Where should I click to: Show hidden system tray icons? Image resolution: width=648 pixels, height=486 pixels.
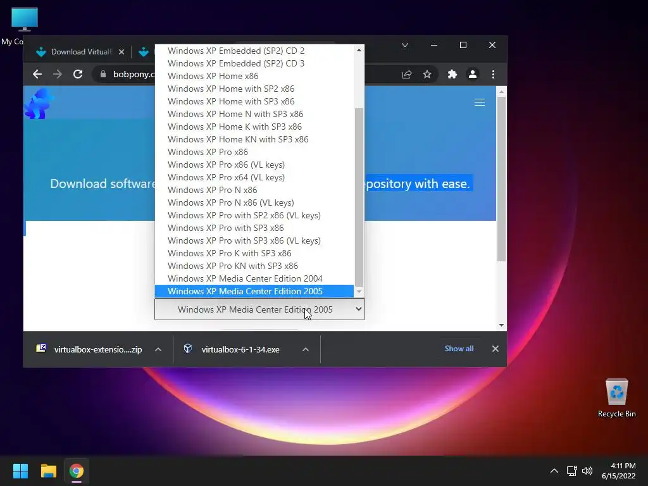[554, 471]
